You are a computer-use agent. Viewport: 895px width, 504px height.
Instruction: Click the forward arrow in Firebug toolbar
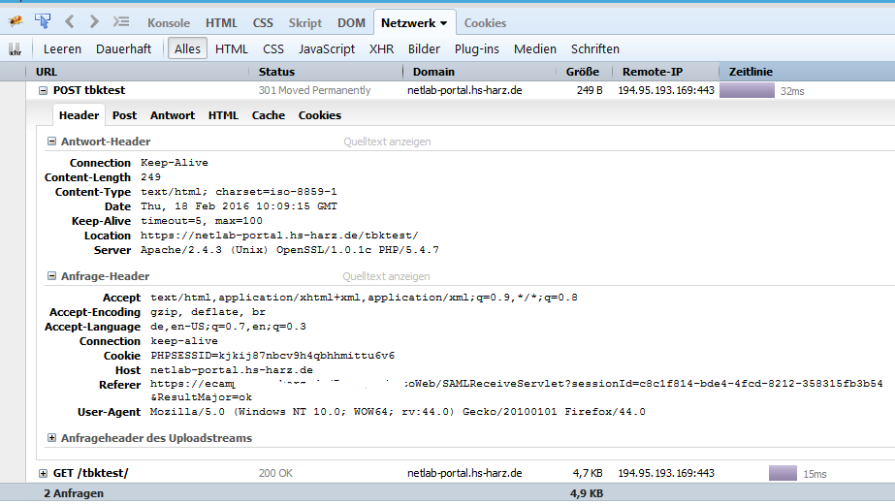click(x=94, y=21)
